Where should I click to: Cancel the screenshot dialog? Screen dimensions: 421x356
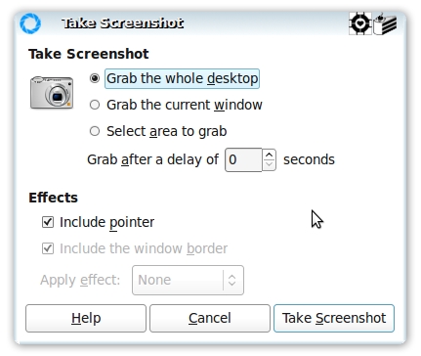(210, 318)
